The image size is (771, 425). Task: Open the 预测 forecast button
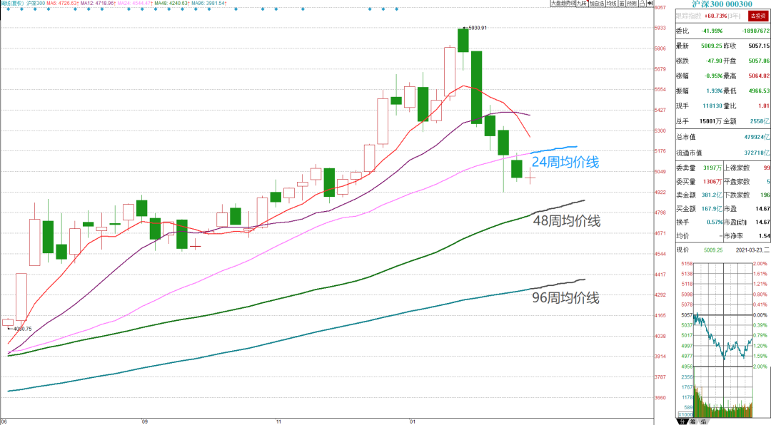point(632,3)
